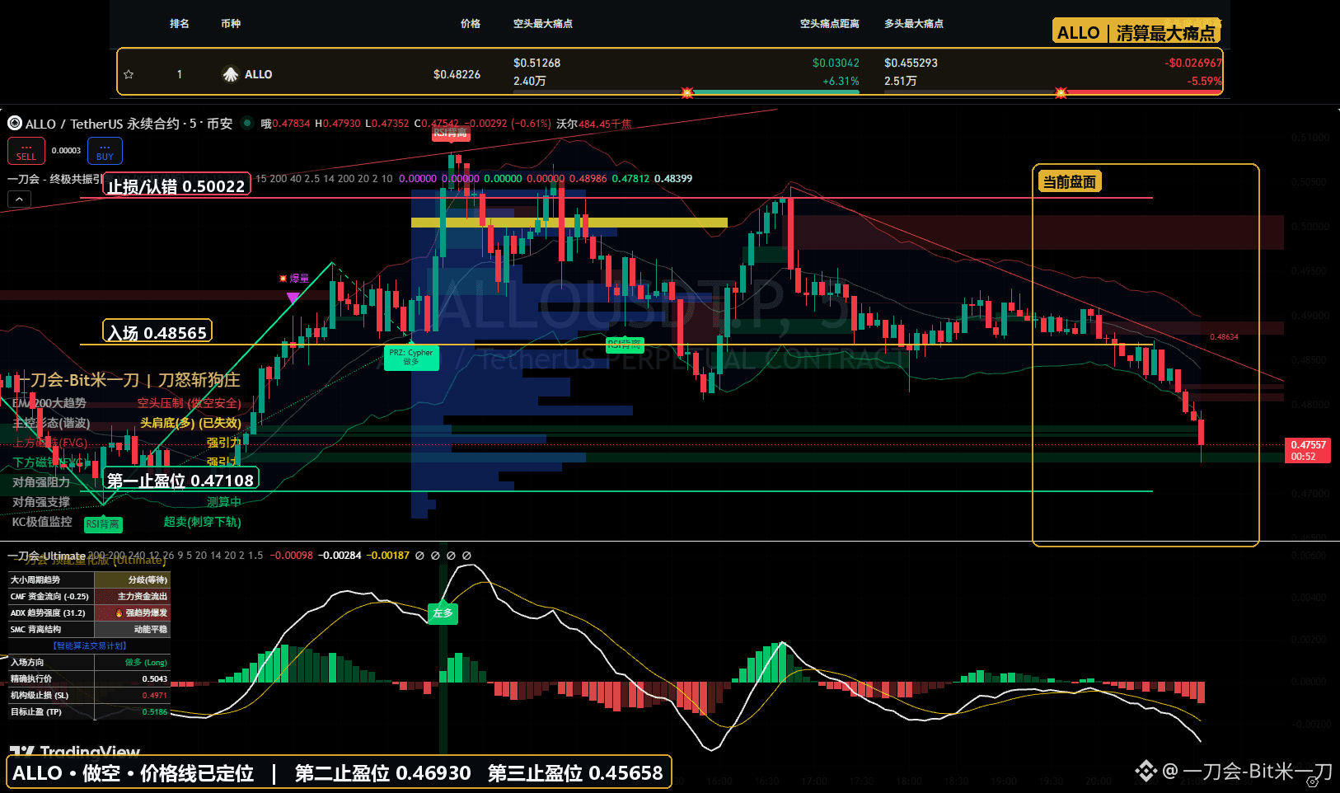Image resolution: width=1340 pixels, height=793 pixels.
Task: Click the -0.00284 white indicator value
Action: click(340, 556)
